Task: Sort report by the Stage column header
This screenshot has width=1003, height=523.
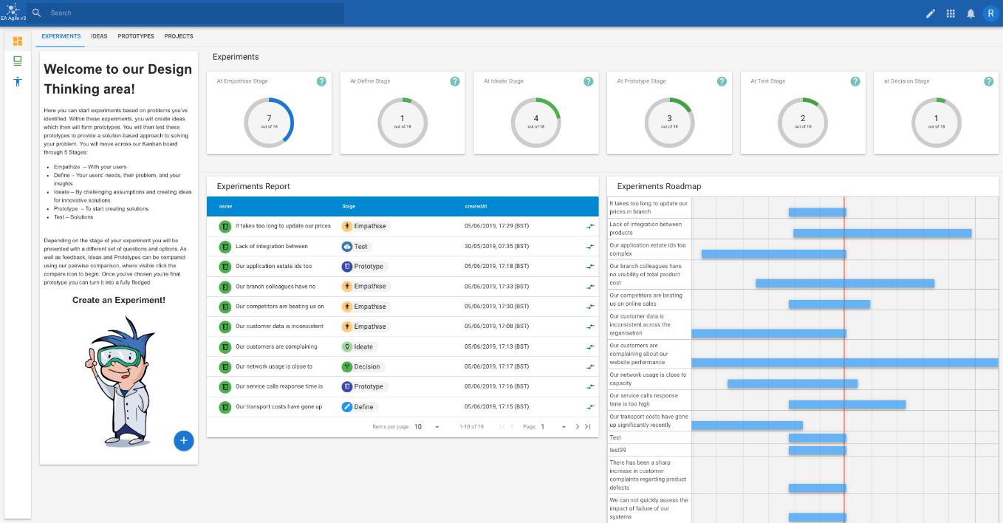Action: point(349,207)
